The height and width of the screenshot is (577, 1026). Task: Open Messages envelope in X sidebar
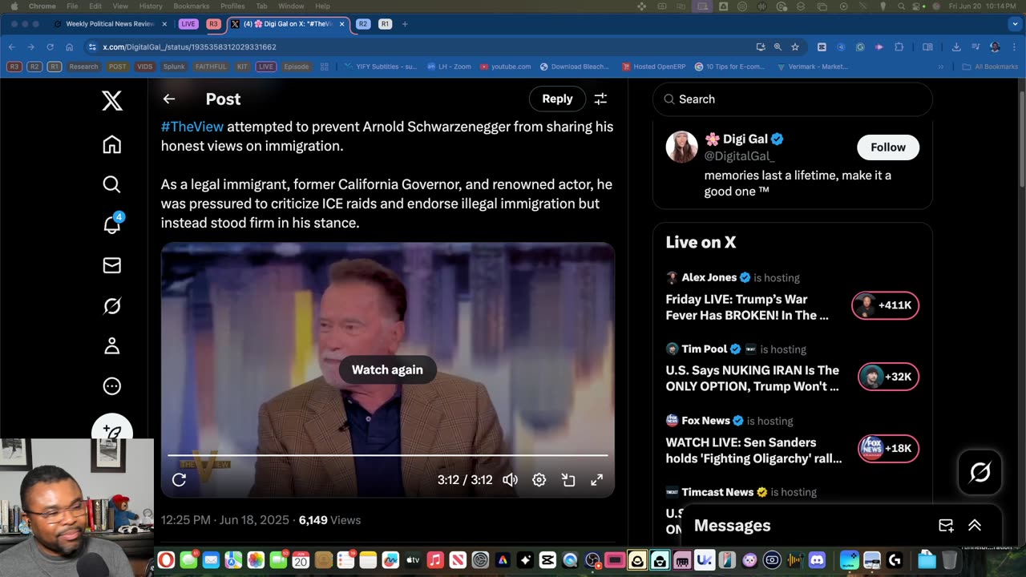click(x=111, y=265)
